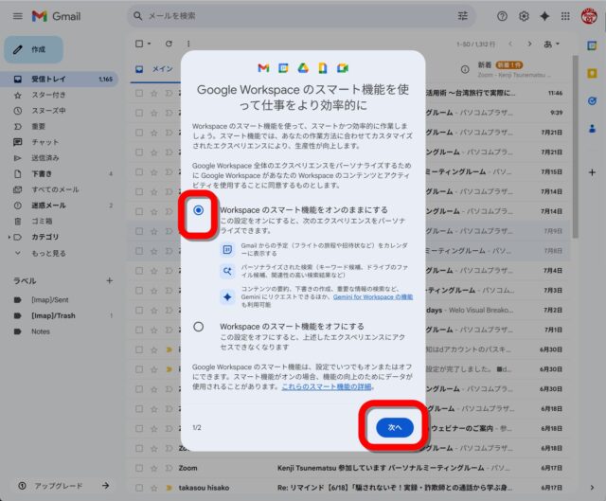The width and height of the screenshot is (606, 501).
Task: Star the 9:39 email row
Action: [153, 113]
